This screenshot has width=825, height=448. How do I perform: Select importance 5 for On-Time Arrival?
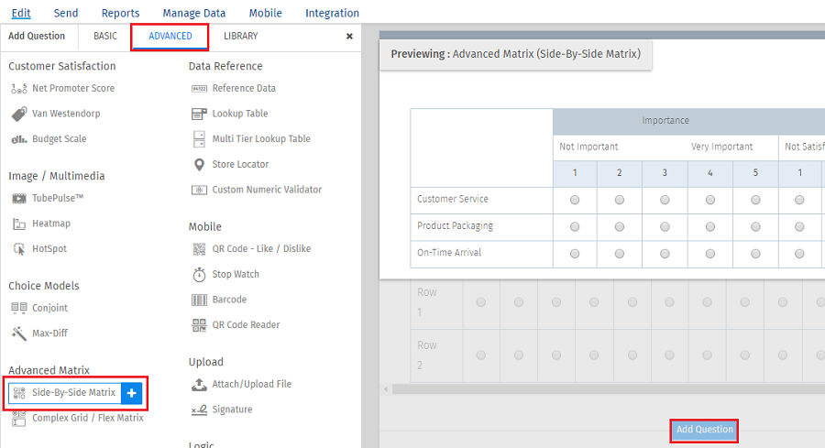tap(754, 253)
